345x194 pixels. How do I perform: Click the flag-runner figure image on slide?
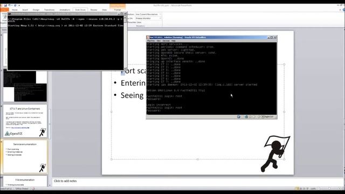tap(275, 154)
